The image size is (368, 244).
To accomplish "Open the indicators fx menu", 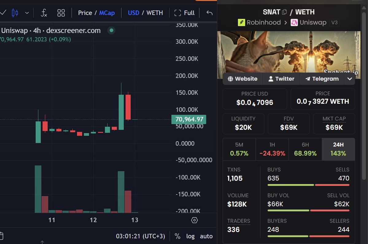I will (x=44, y=13).
